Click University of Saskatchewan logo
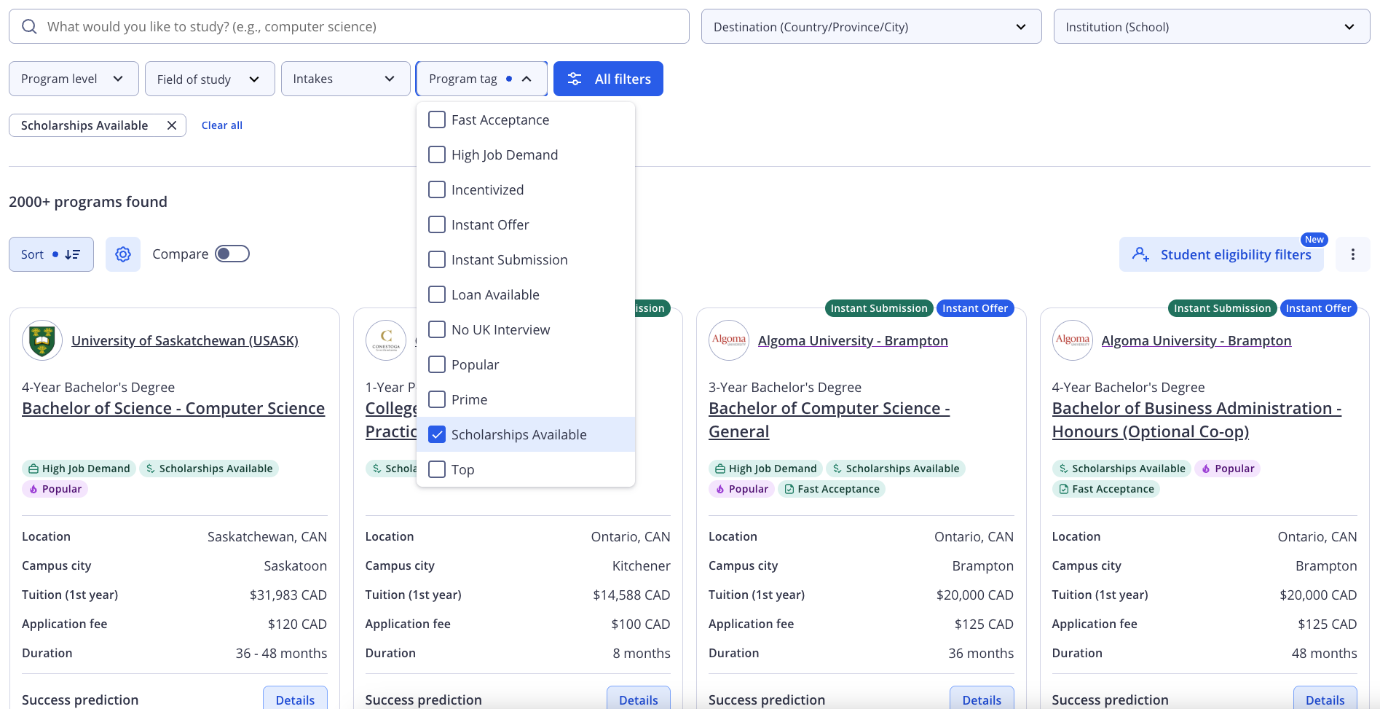The image size is (1380, 709). click(42, 340)
